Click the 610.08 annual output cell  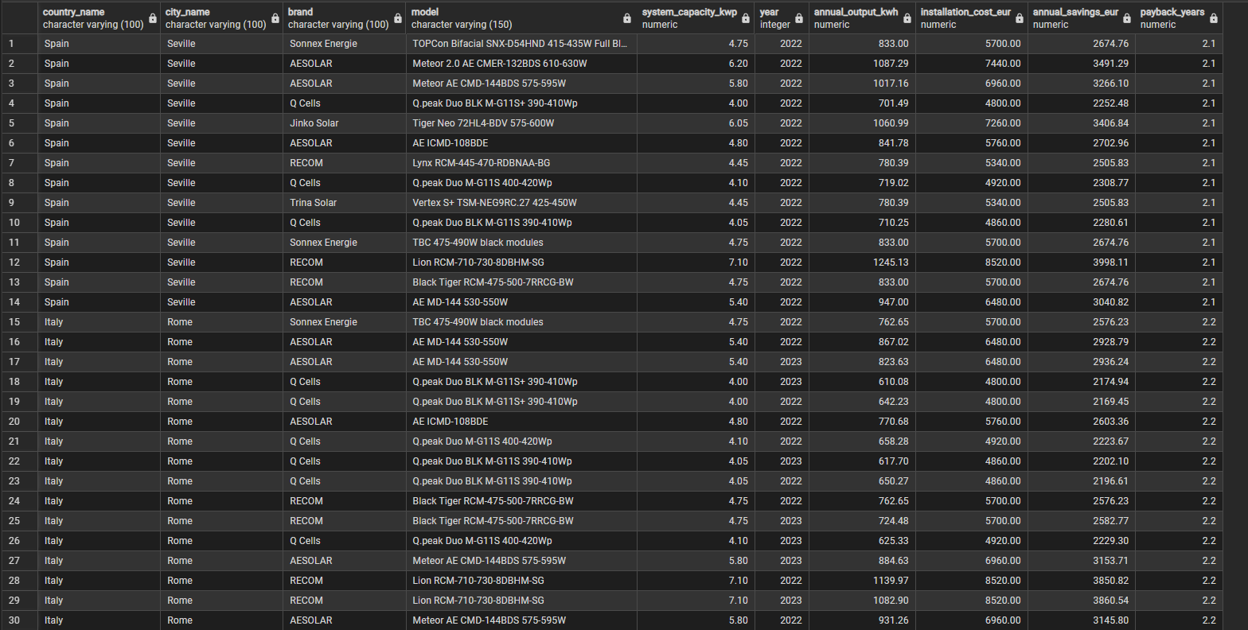click(x=862, y=382)
